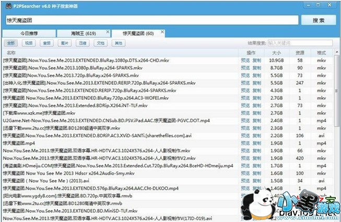This screenshot has height=222, width=341.
Task: Click 复制 for the 下载库www.xzk.me row
Action: tap(257, 113)
